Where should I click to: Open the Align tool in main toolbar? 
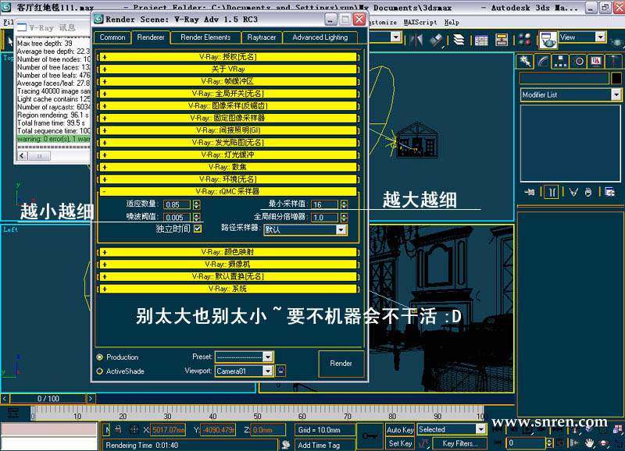(437, 40)
